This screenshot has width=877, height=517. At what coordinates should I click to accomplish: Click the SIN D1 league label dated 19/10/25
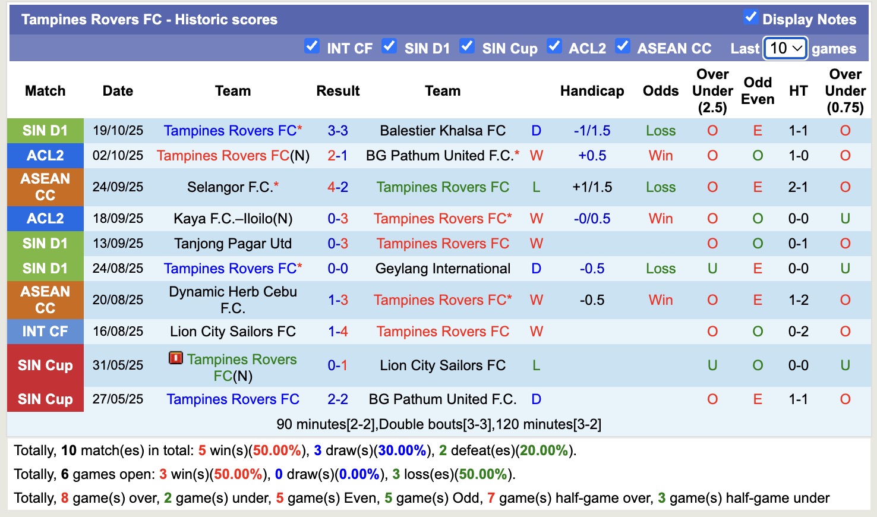(45, 131)
